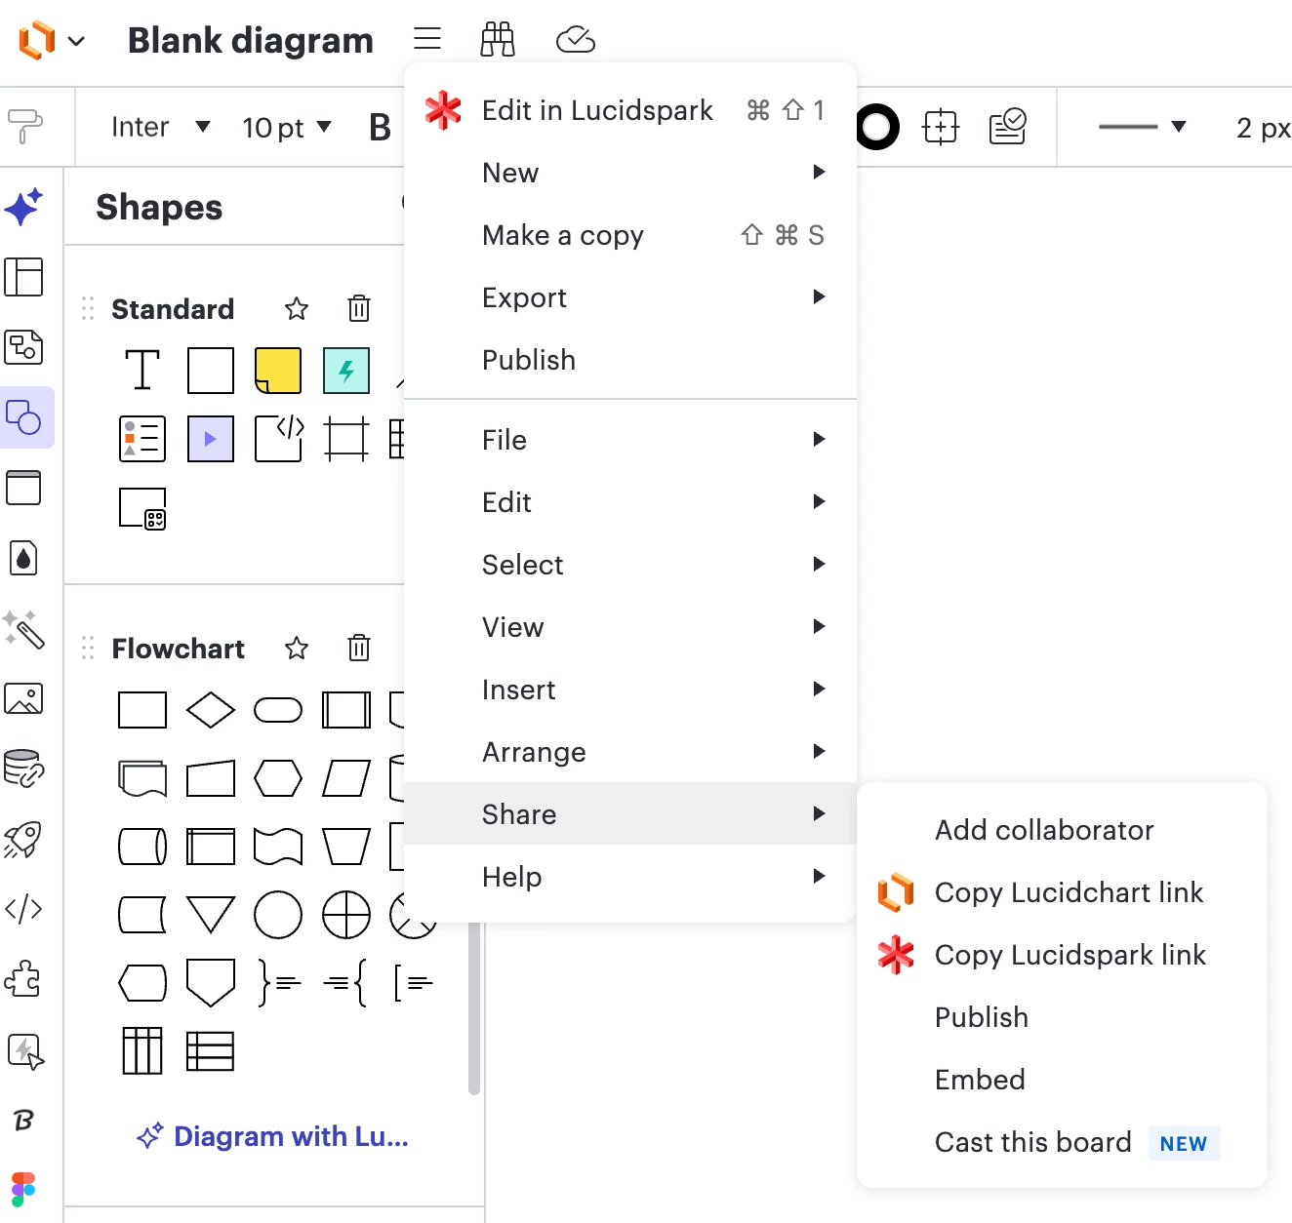Expand the New submenu
The height and width of the screenshot is (1223, 1292).
coord(630,173)
